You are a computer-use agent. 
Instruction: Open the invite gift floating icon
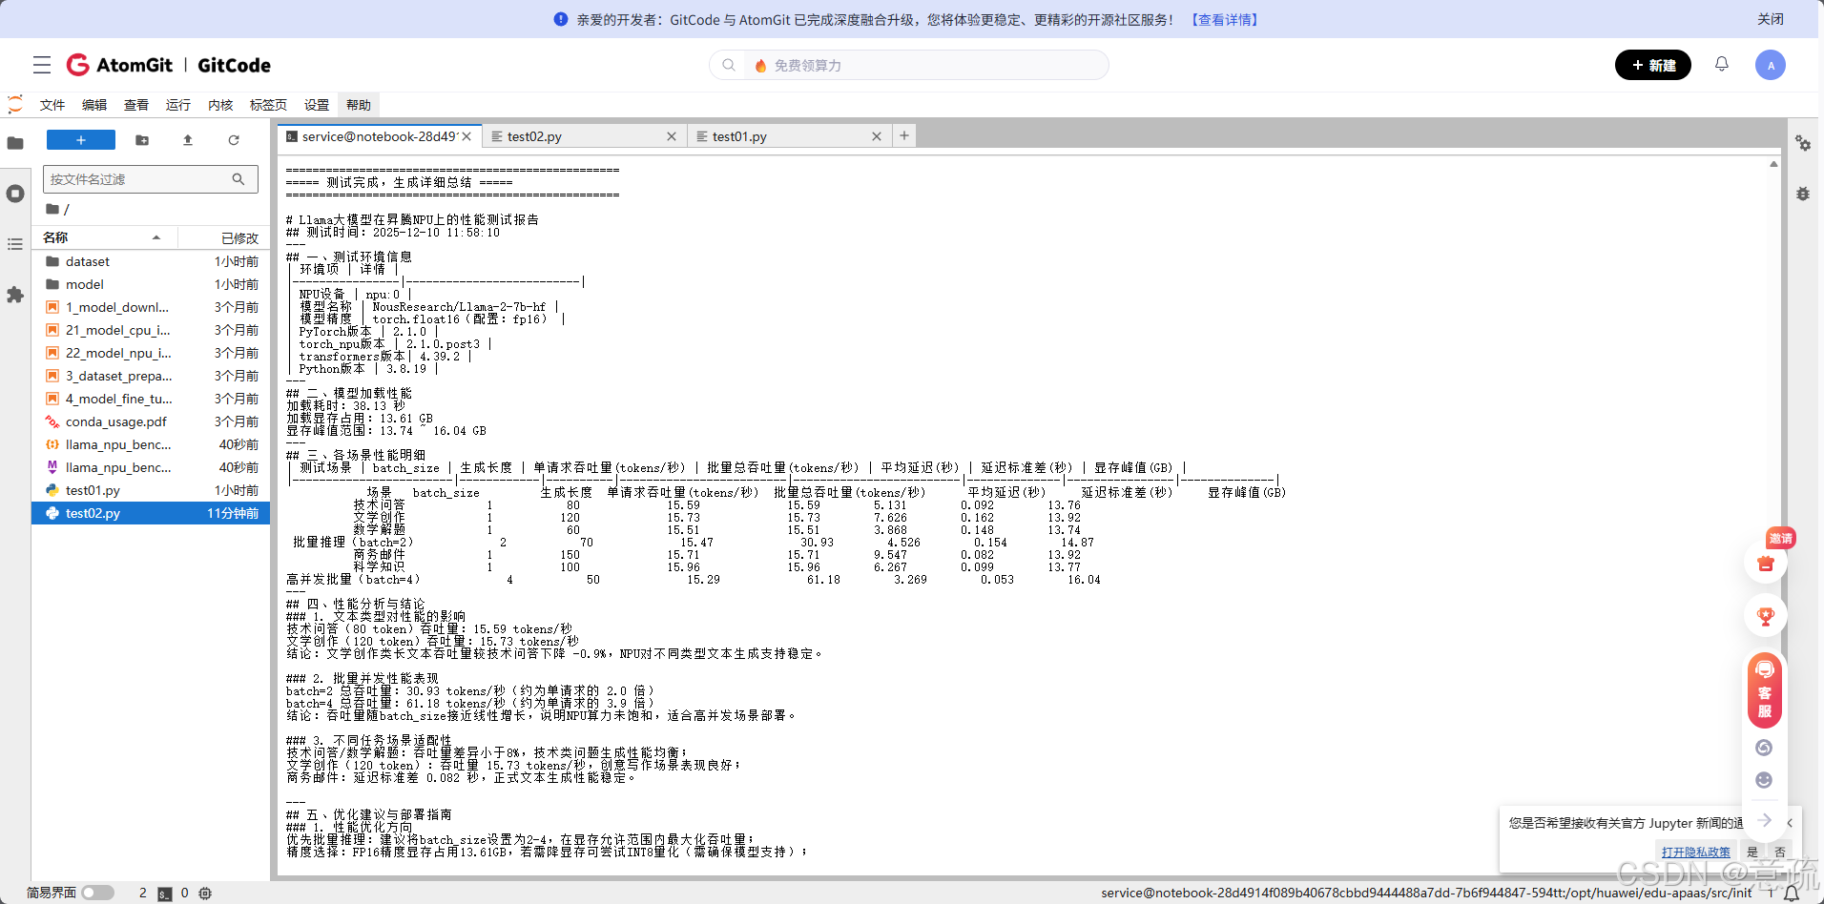tap(1766, 563)
